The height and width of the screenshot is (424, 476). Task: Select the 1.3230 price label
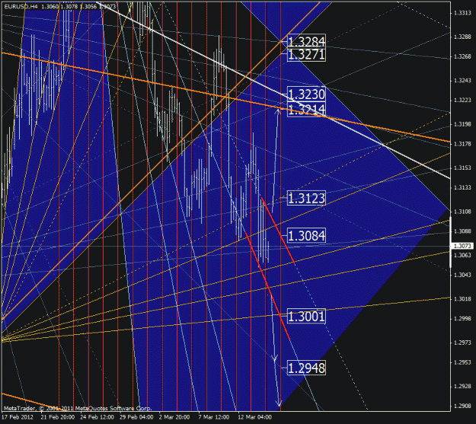coord(306,94)
